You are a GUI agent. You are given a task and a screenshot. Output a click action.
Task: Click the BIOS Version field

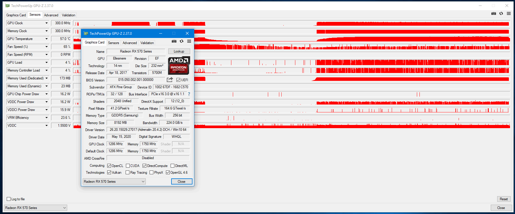tap(136, 80)
